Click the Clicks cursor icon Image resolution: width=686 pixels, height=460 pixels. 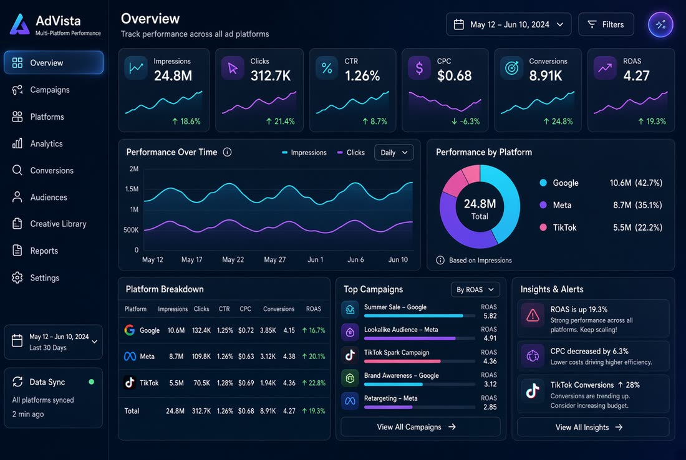tap(233, 68)
